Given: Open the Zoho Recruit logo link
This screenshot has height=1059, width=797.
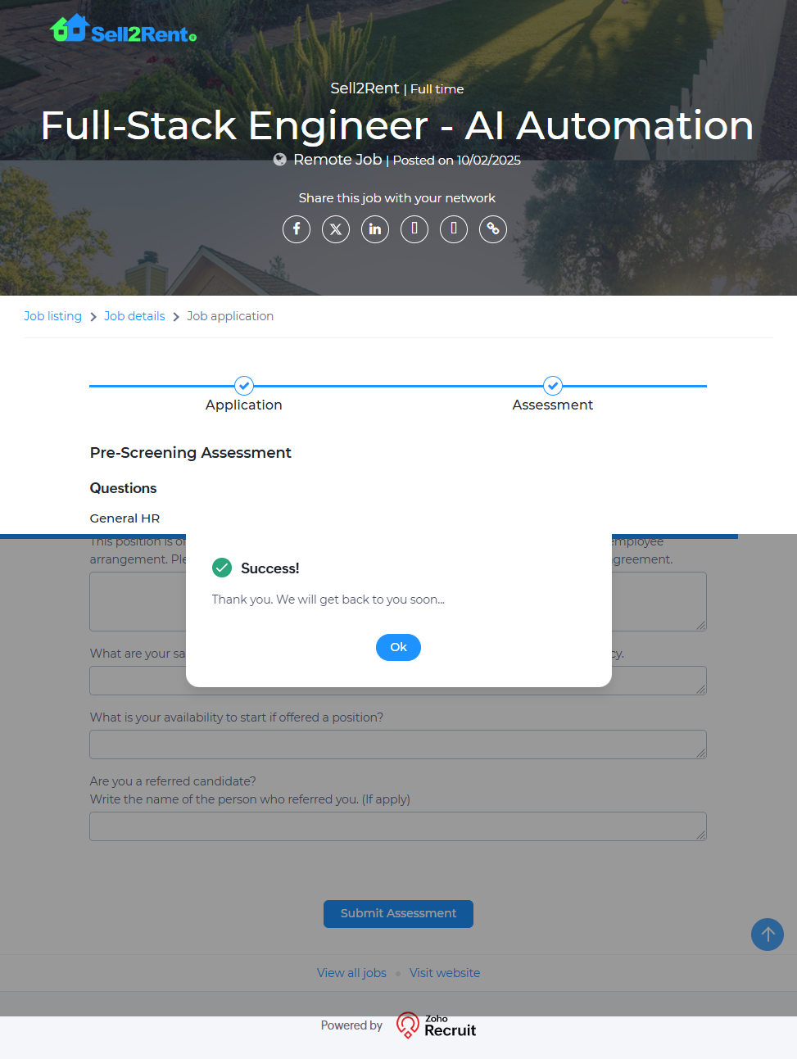Looking at the screenshot, I should point(436,1025).
